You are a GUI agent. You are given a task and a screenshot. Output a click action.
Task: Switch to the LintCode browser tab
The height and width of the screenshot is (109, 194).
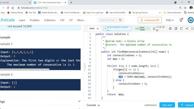point(15,2)
